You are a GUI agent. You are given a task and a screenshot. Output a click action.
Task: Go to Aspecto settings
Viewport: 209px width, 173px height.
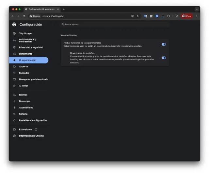tap(24, 66)
